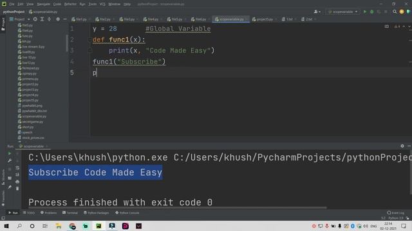The image size is (412, 231).
Task: Open the Refactor menu
Action: click(x=70, y=4)
